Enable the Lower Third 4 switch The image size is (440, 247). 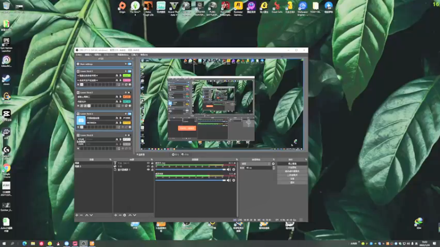click(x=129, y=135)
